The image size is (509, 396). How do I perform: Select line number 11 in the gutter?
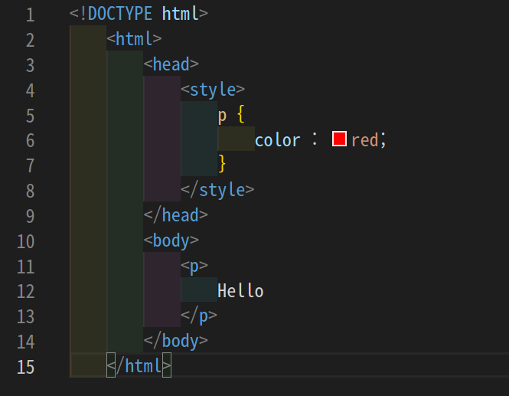(x=26, y=267)
